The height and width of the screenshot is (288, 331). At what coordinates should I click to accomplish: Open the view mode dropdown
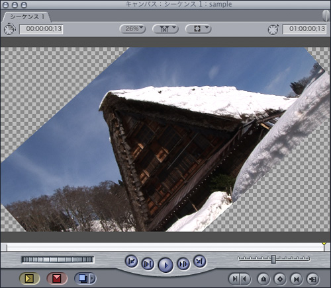(x=198, y=29)
